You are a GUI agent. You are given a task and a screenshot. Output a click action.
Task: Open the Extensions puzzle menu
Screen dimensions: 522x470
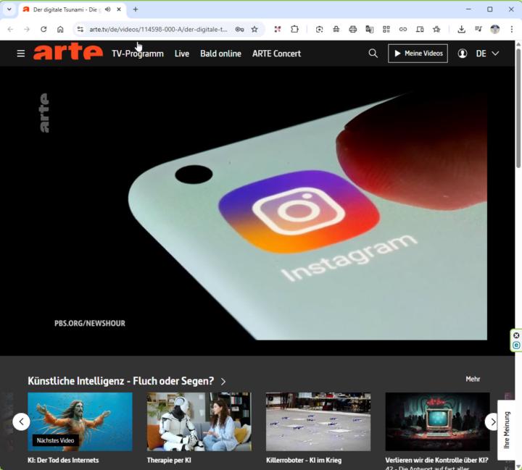click(294, 29)
